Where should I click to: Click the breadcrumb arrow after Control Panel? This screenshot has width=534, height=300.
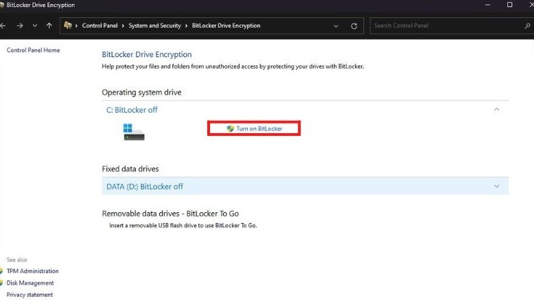[123, 26]
